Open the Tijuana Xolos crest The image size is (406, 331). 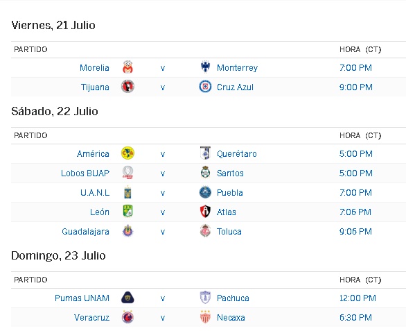coord(127,87)
